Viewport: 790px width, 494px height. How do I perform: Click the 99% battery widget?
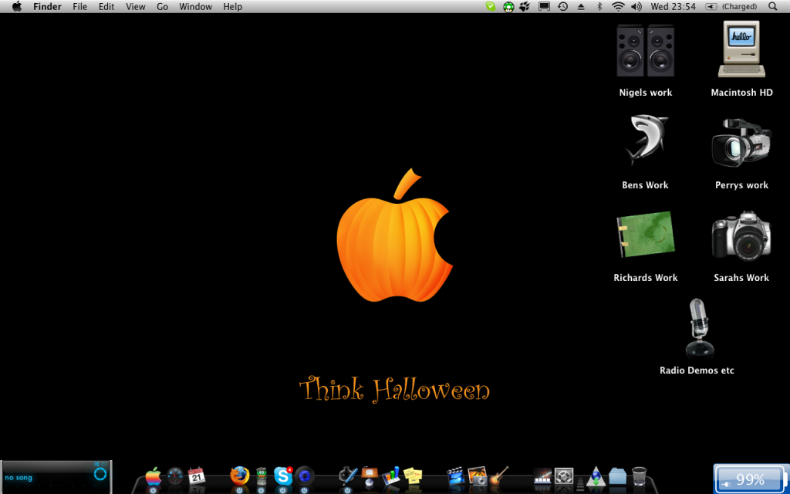[x=751, y=479]
